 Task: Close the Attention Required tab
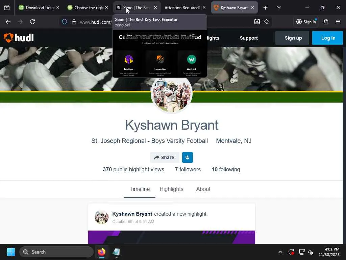[x=204, y=7]
